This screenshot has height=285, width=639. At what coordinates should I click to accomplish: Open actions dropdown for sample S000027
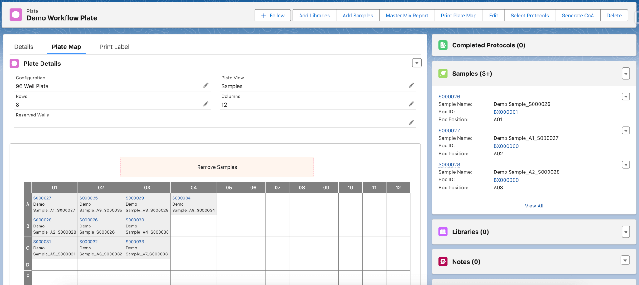pos(626,131)
